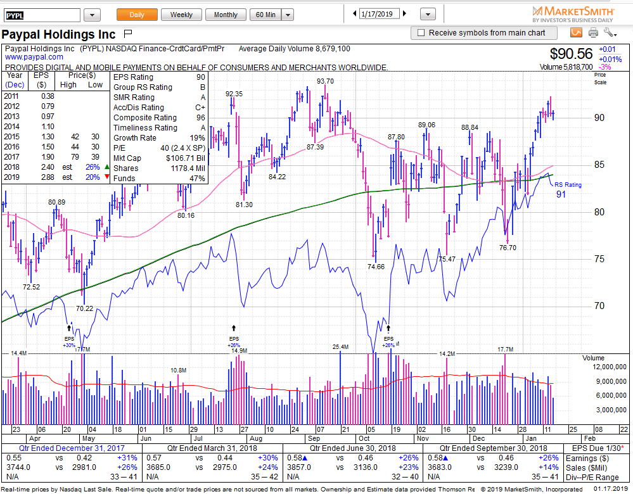Click the RS Rating 91 label

coord(568,190)
